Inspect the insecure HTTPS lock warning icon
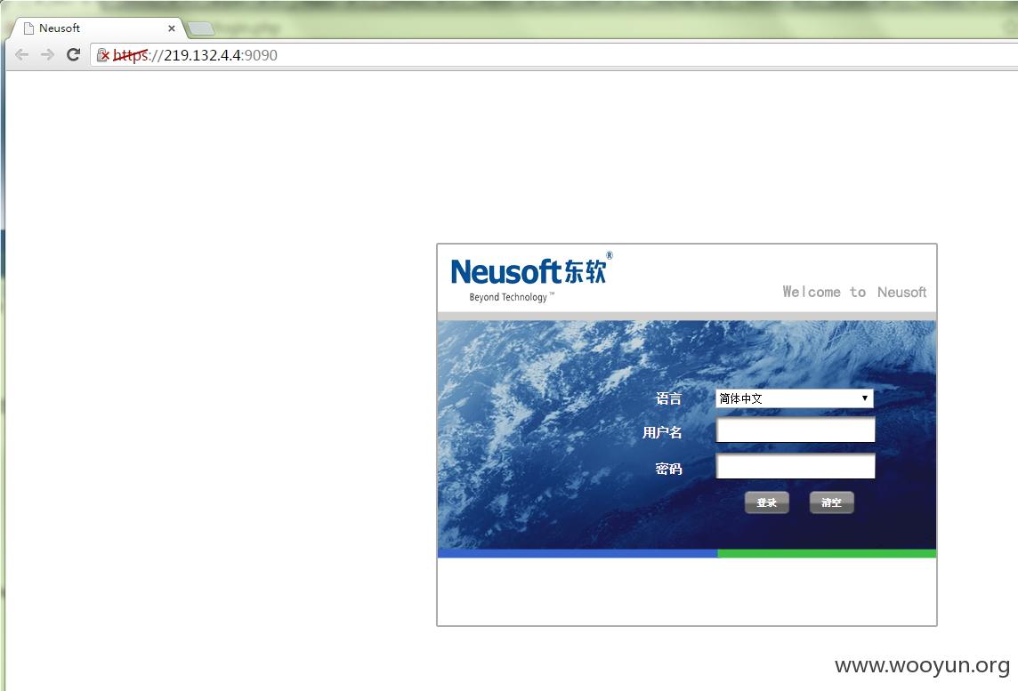 pos(103,55)
